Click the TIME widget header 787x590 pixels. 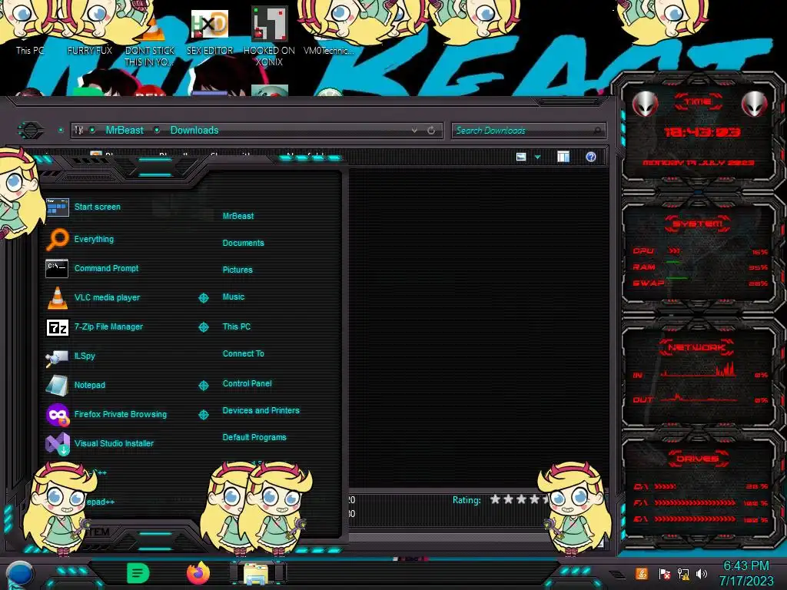[698, 102]
